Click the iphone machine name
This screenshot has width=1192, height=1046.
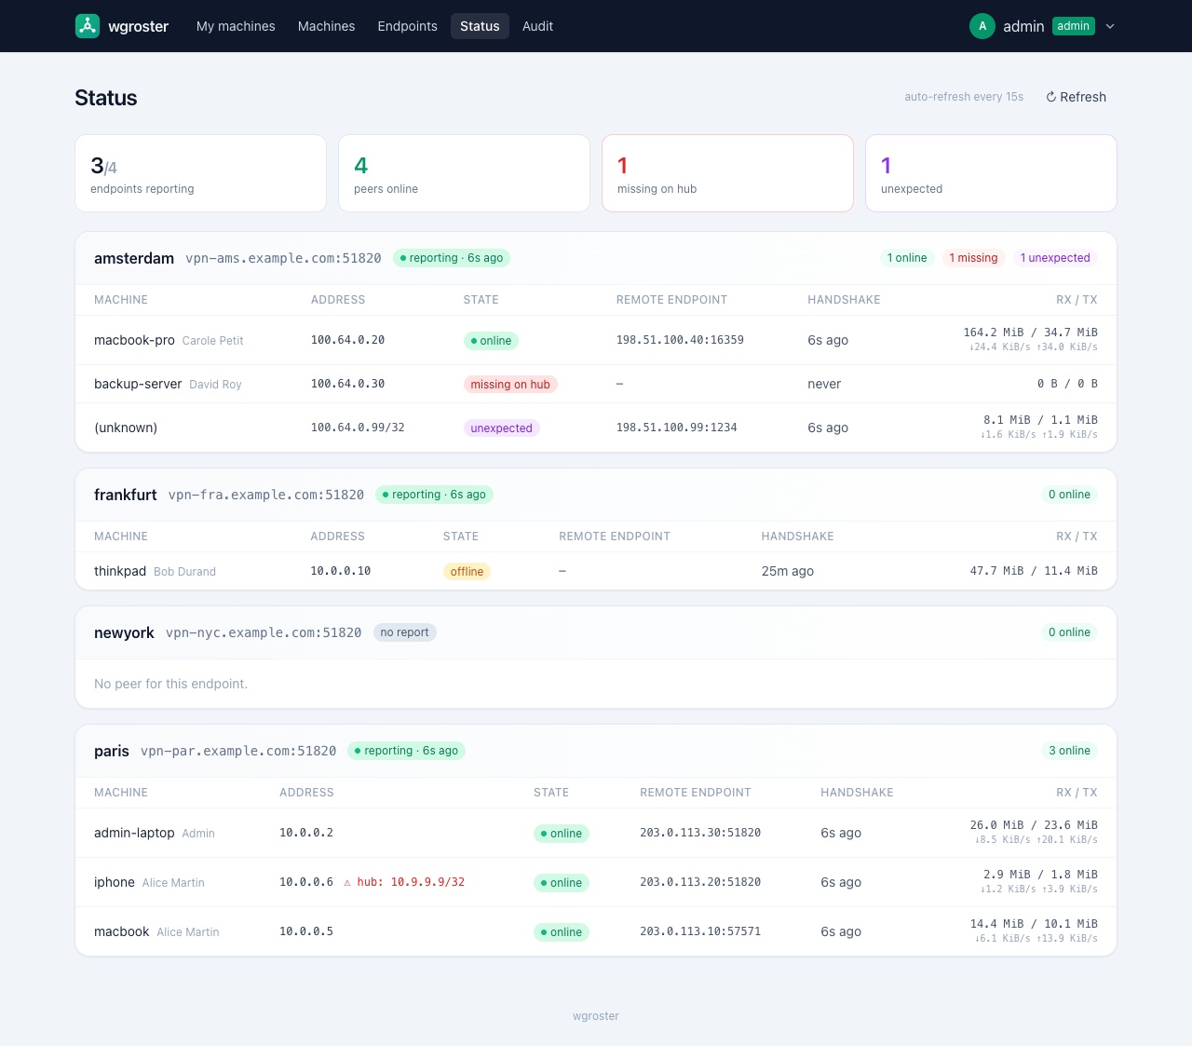[x=115, y=882]
